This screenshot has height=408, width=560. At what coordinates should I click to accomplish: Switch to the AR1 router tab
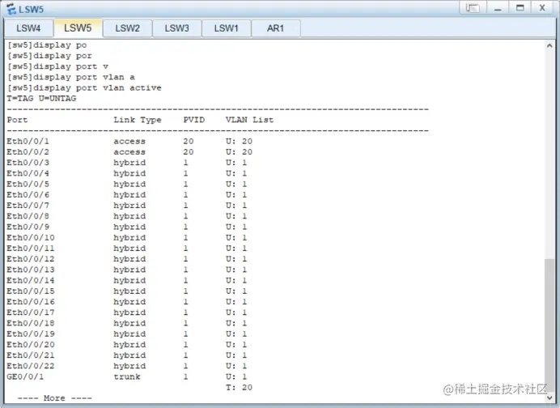[275, 28]
